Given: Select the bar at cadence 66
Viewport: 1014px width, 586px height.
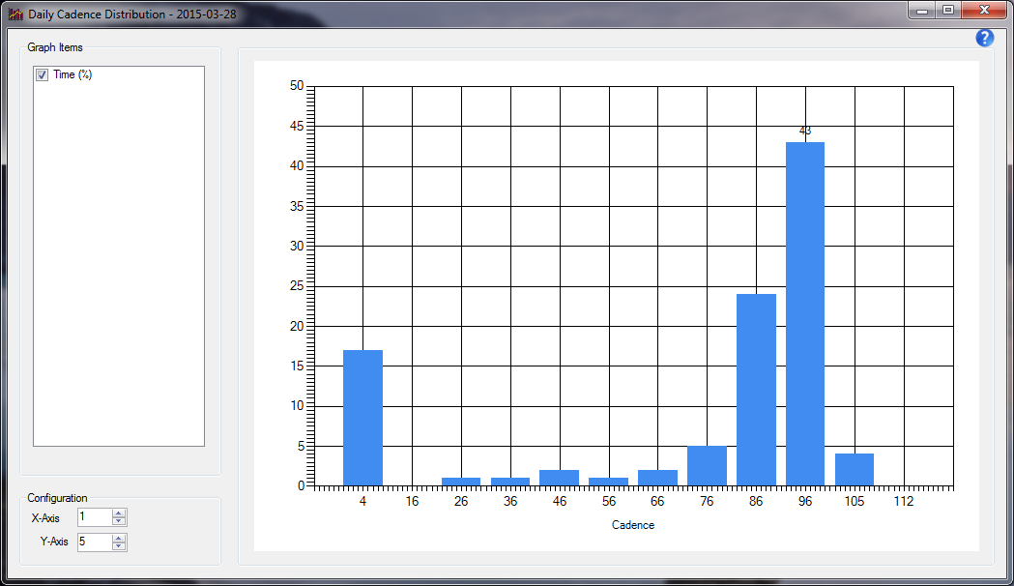Looking at the screenshot, I should tap(657, 478).
